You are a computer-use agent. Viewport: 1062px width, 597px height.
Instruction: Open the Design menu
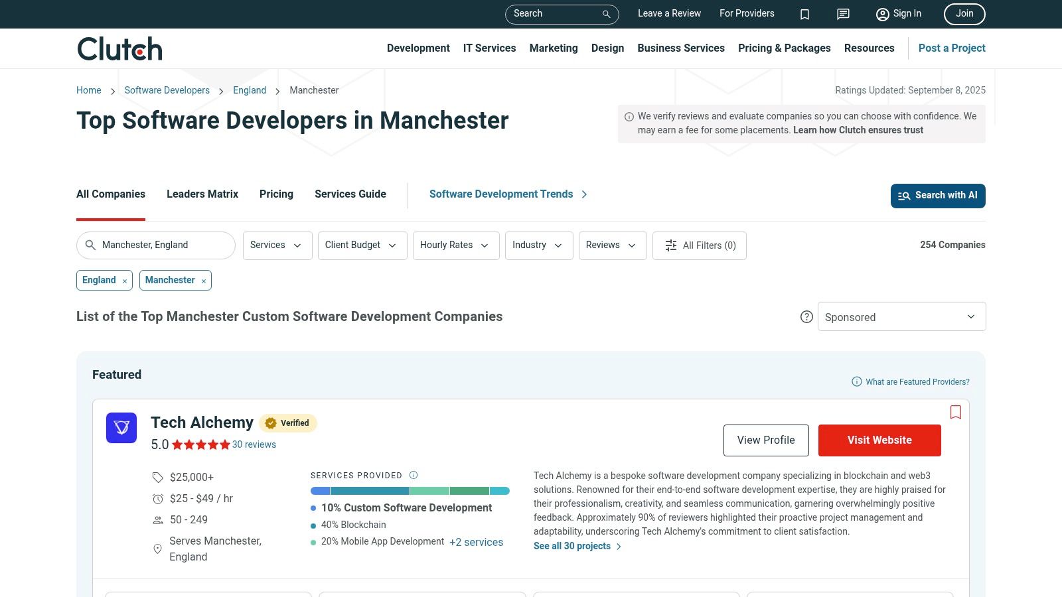(x=607, y=48)
